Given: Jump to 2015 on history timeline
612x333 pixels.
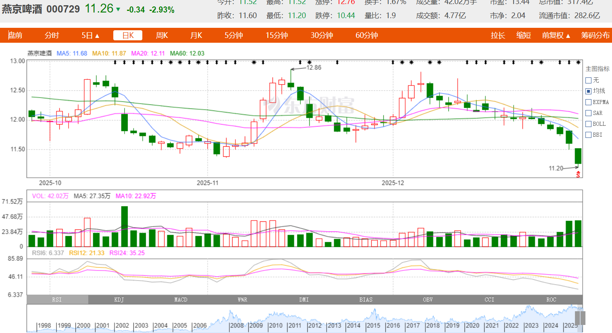Looking at the screenshot, I should (373, 325).
